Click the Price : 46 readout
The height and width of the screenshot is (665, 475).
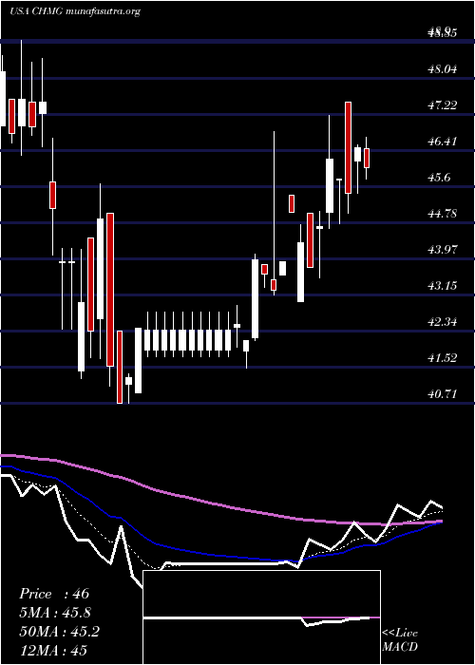(x=54, y=594)
